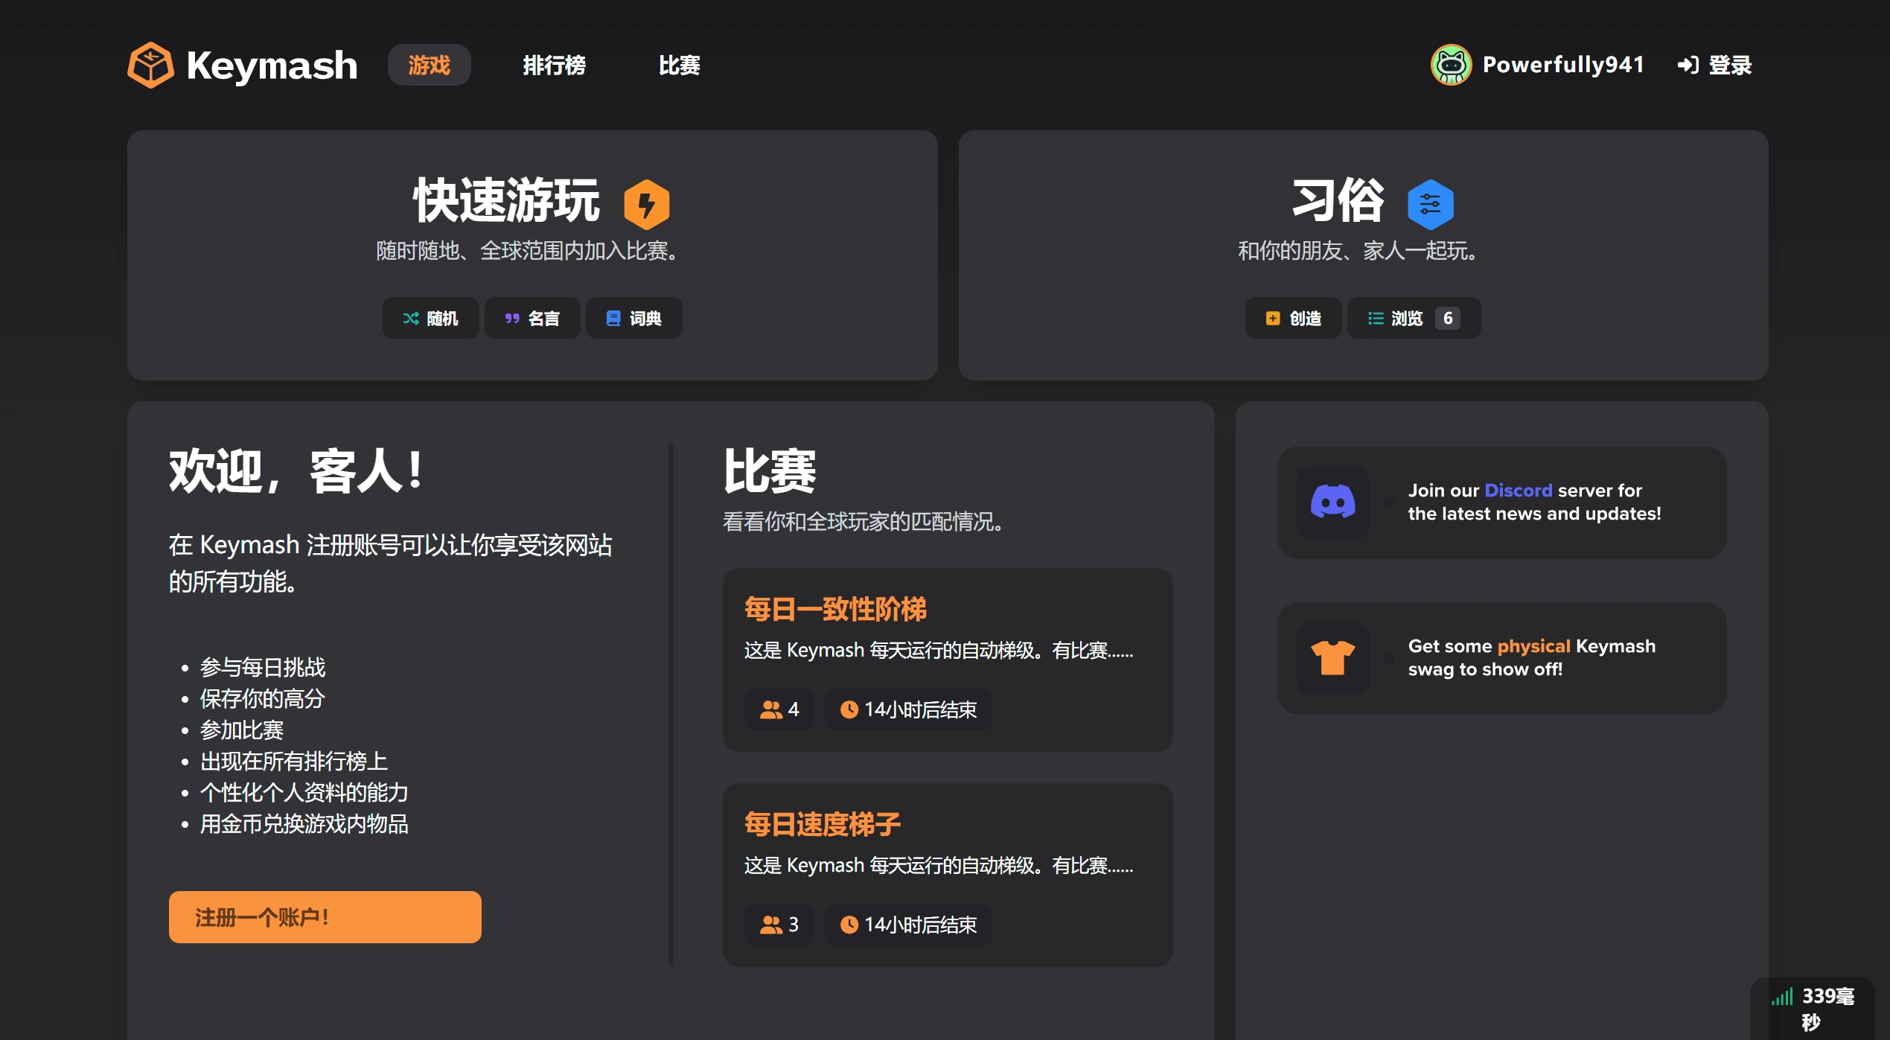The height and width of the screenshot is (1040, 1890).
Task: Click the 注册一个账户 register button
Action: (x=325, y=917)
